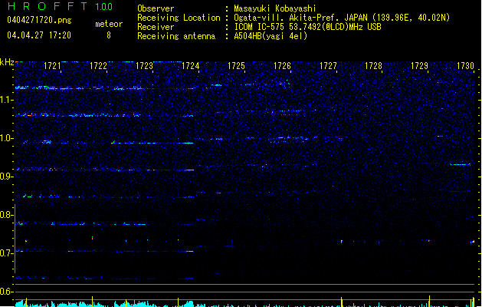
Task: Click the 1721 time axis marker
Action: [52, 66]
